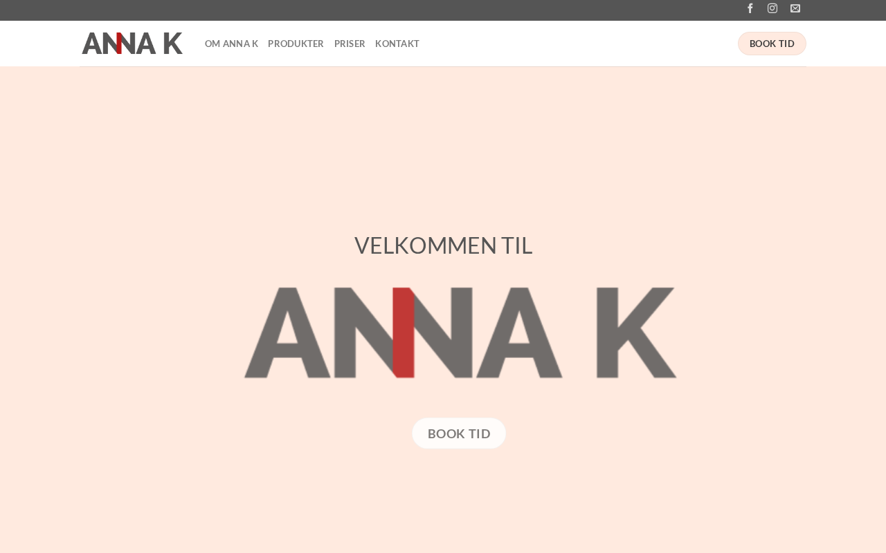Click the first A in header logo

point(92,44)
